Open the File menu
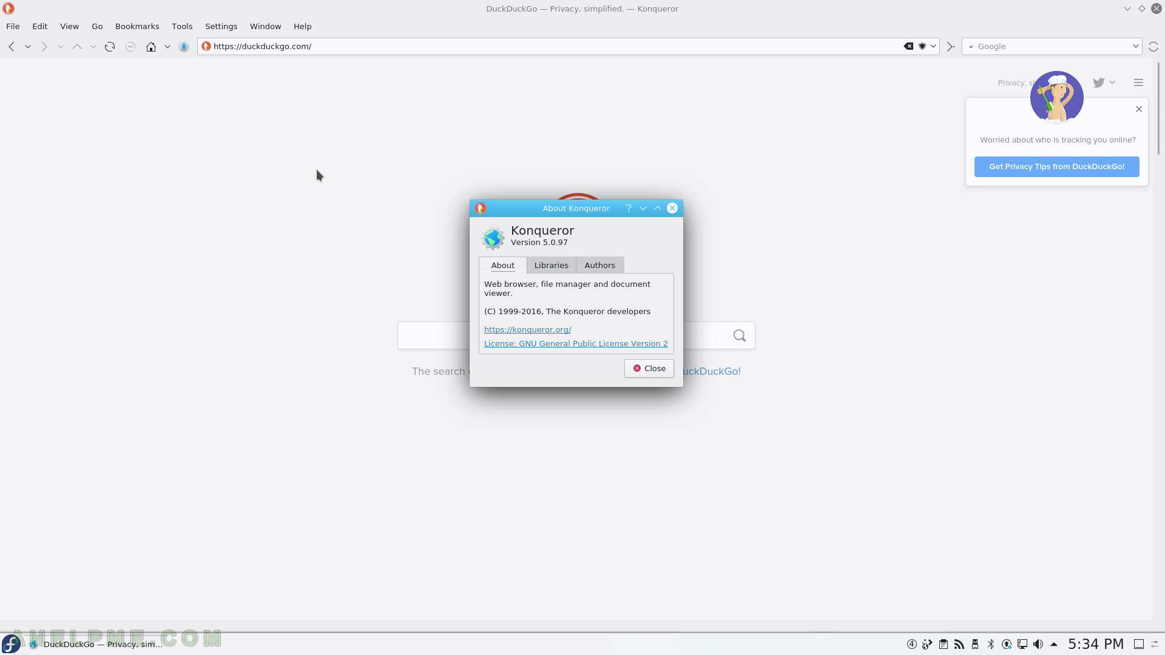The image size is (1165, 655). 13,26
